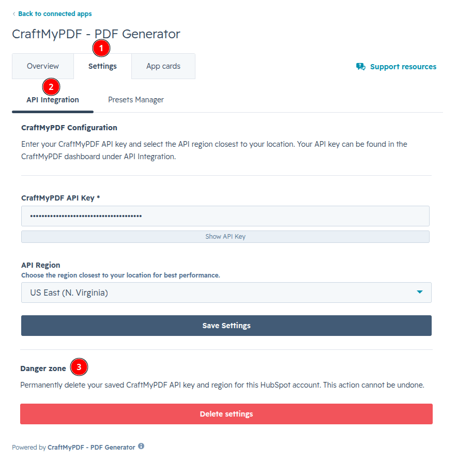Reveal the key with Show API Key
The image size is (457, 461).
[x=225, y=237]
